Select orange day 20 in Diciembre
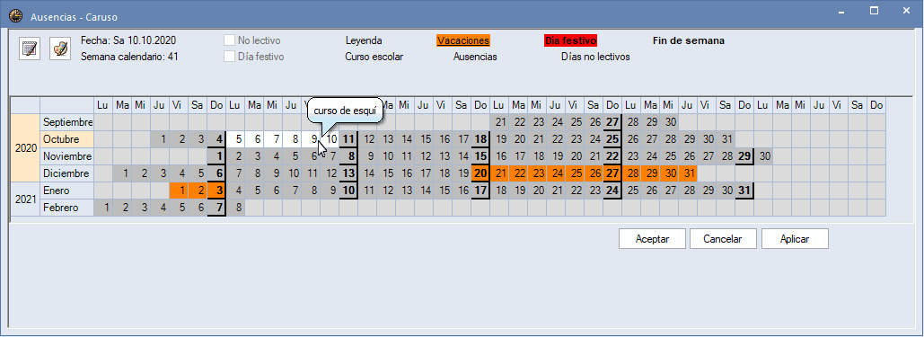Screen dimensions: 924x337 (x=480, y=173)
